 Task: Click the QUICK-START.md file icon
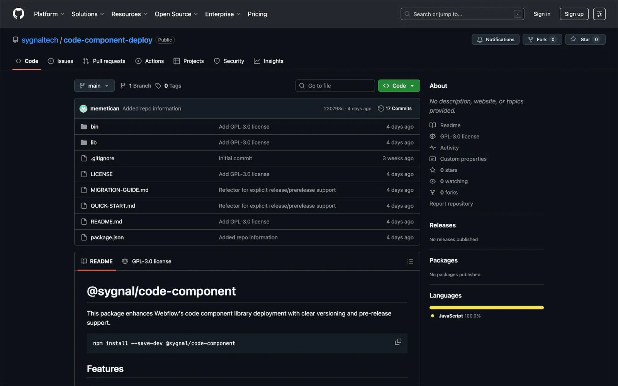click(x=84, y=206)
